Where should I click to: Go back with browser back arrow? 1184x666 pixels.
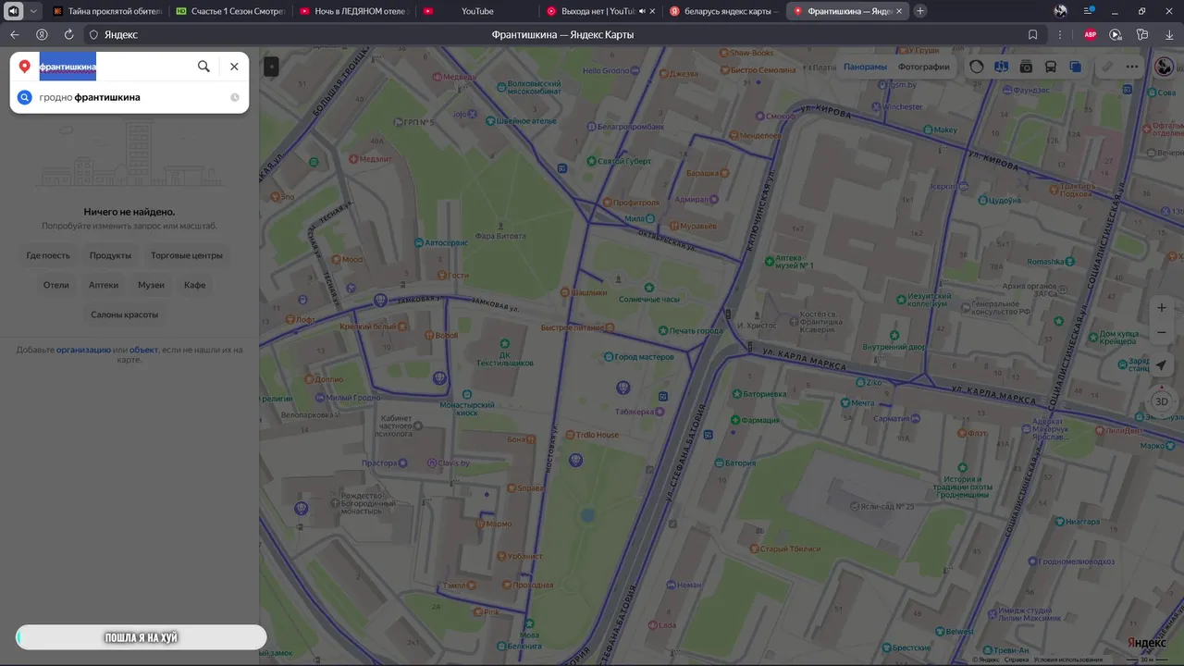click(x=15, y=34)
